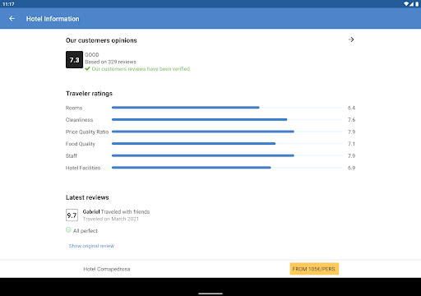Click the Price Quality Ratio bar
421x296 pixels.
(227, 132)
